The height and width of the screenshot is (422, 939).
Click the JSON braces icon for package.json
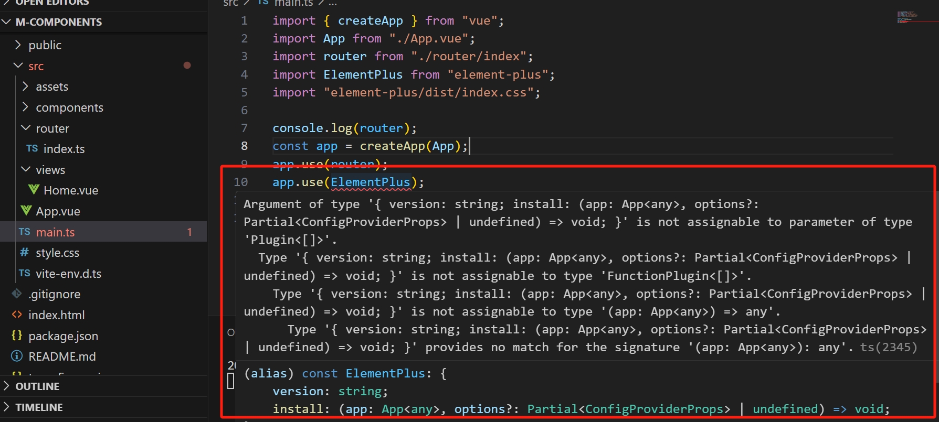[17, 336]
